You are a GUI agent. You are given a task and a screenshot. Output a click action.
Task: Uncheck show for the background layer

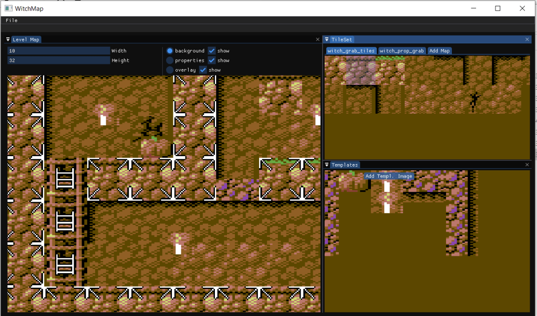212,51
